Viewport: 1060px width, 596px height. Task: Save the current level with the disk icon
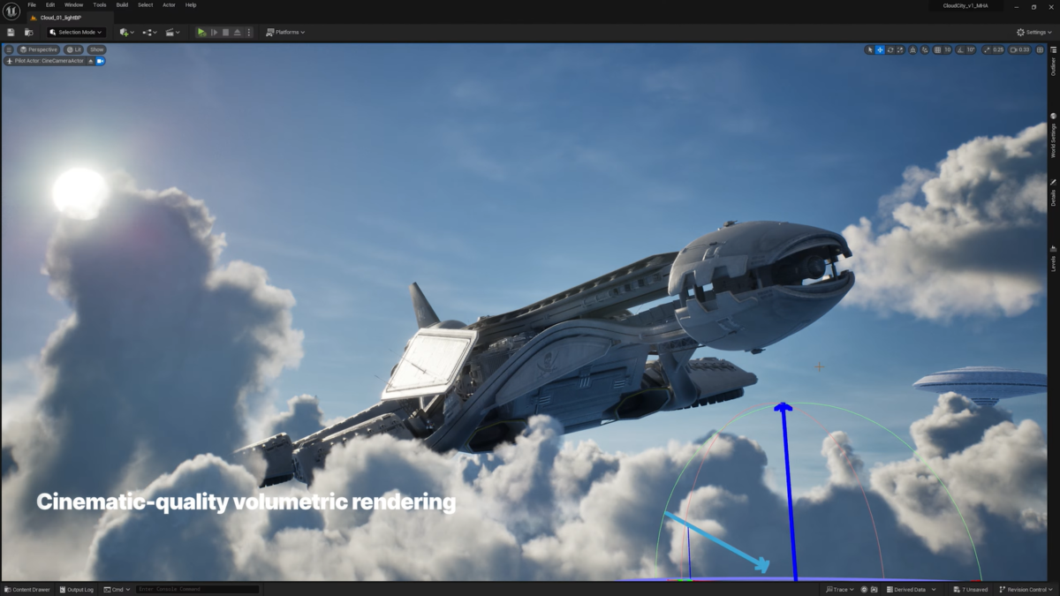pyautogui.click(x=11, y=32)
